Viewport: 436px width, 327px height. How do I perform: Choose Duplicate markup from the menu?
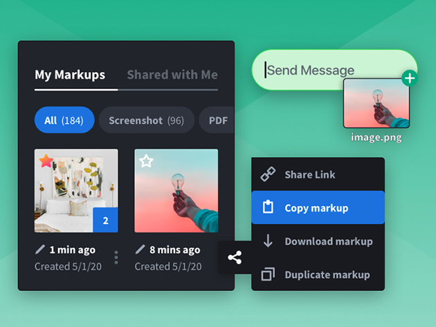pos(318,274)
